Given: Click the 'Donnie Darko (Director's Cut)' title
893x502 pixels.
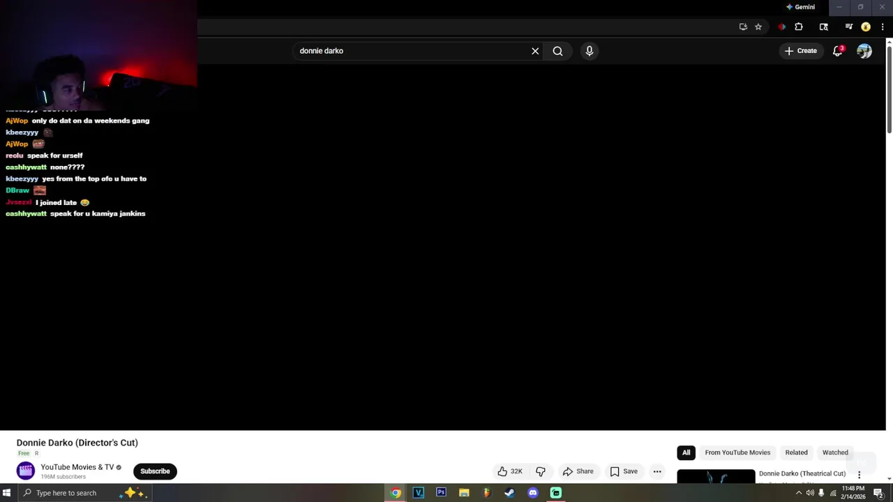Looking at the screenshot, I should pos(77,443).
